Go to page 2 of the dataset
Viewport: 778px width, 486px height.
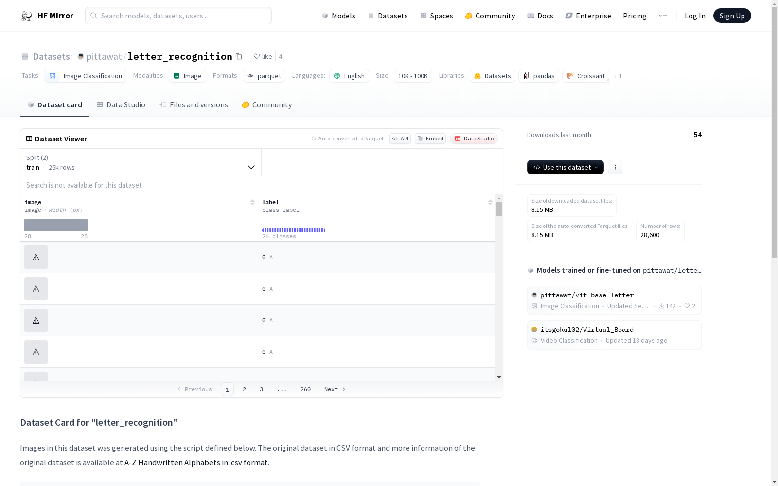244,389
